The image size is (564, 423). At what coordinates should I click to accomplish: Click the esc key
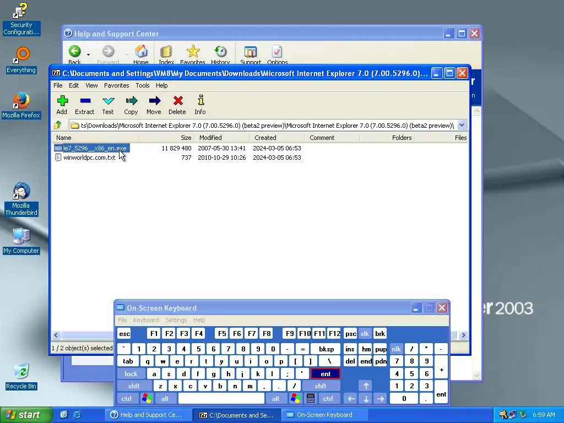click(x=124, y=333)
